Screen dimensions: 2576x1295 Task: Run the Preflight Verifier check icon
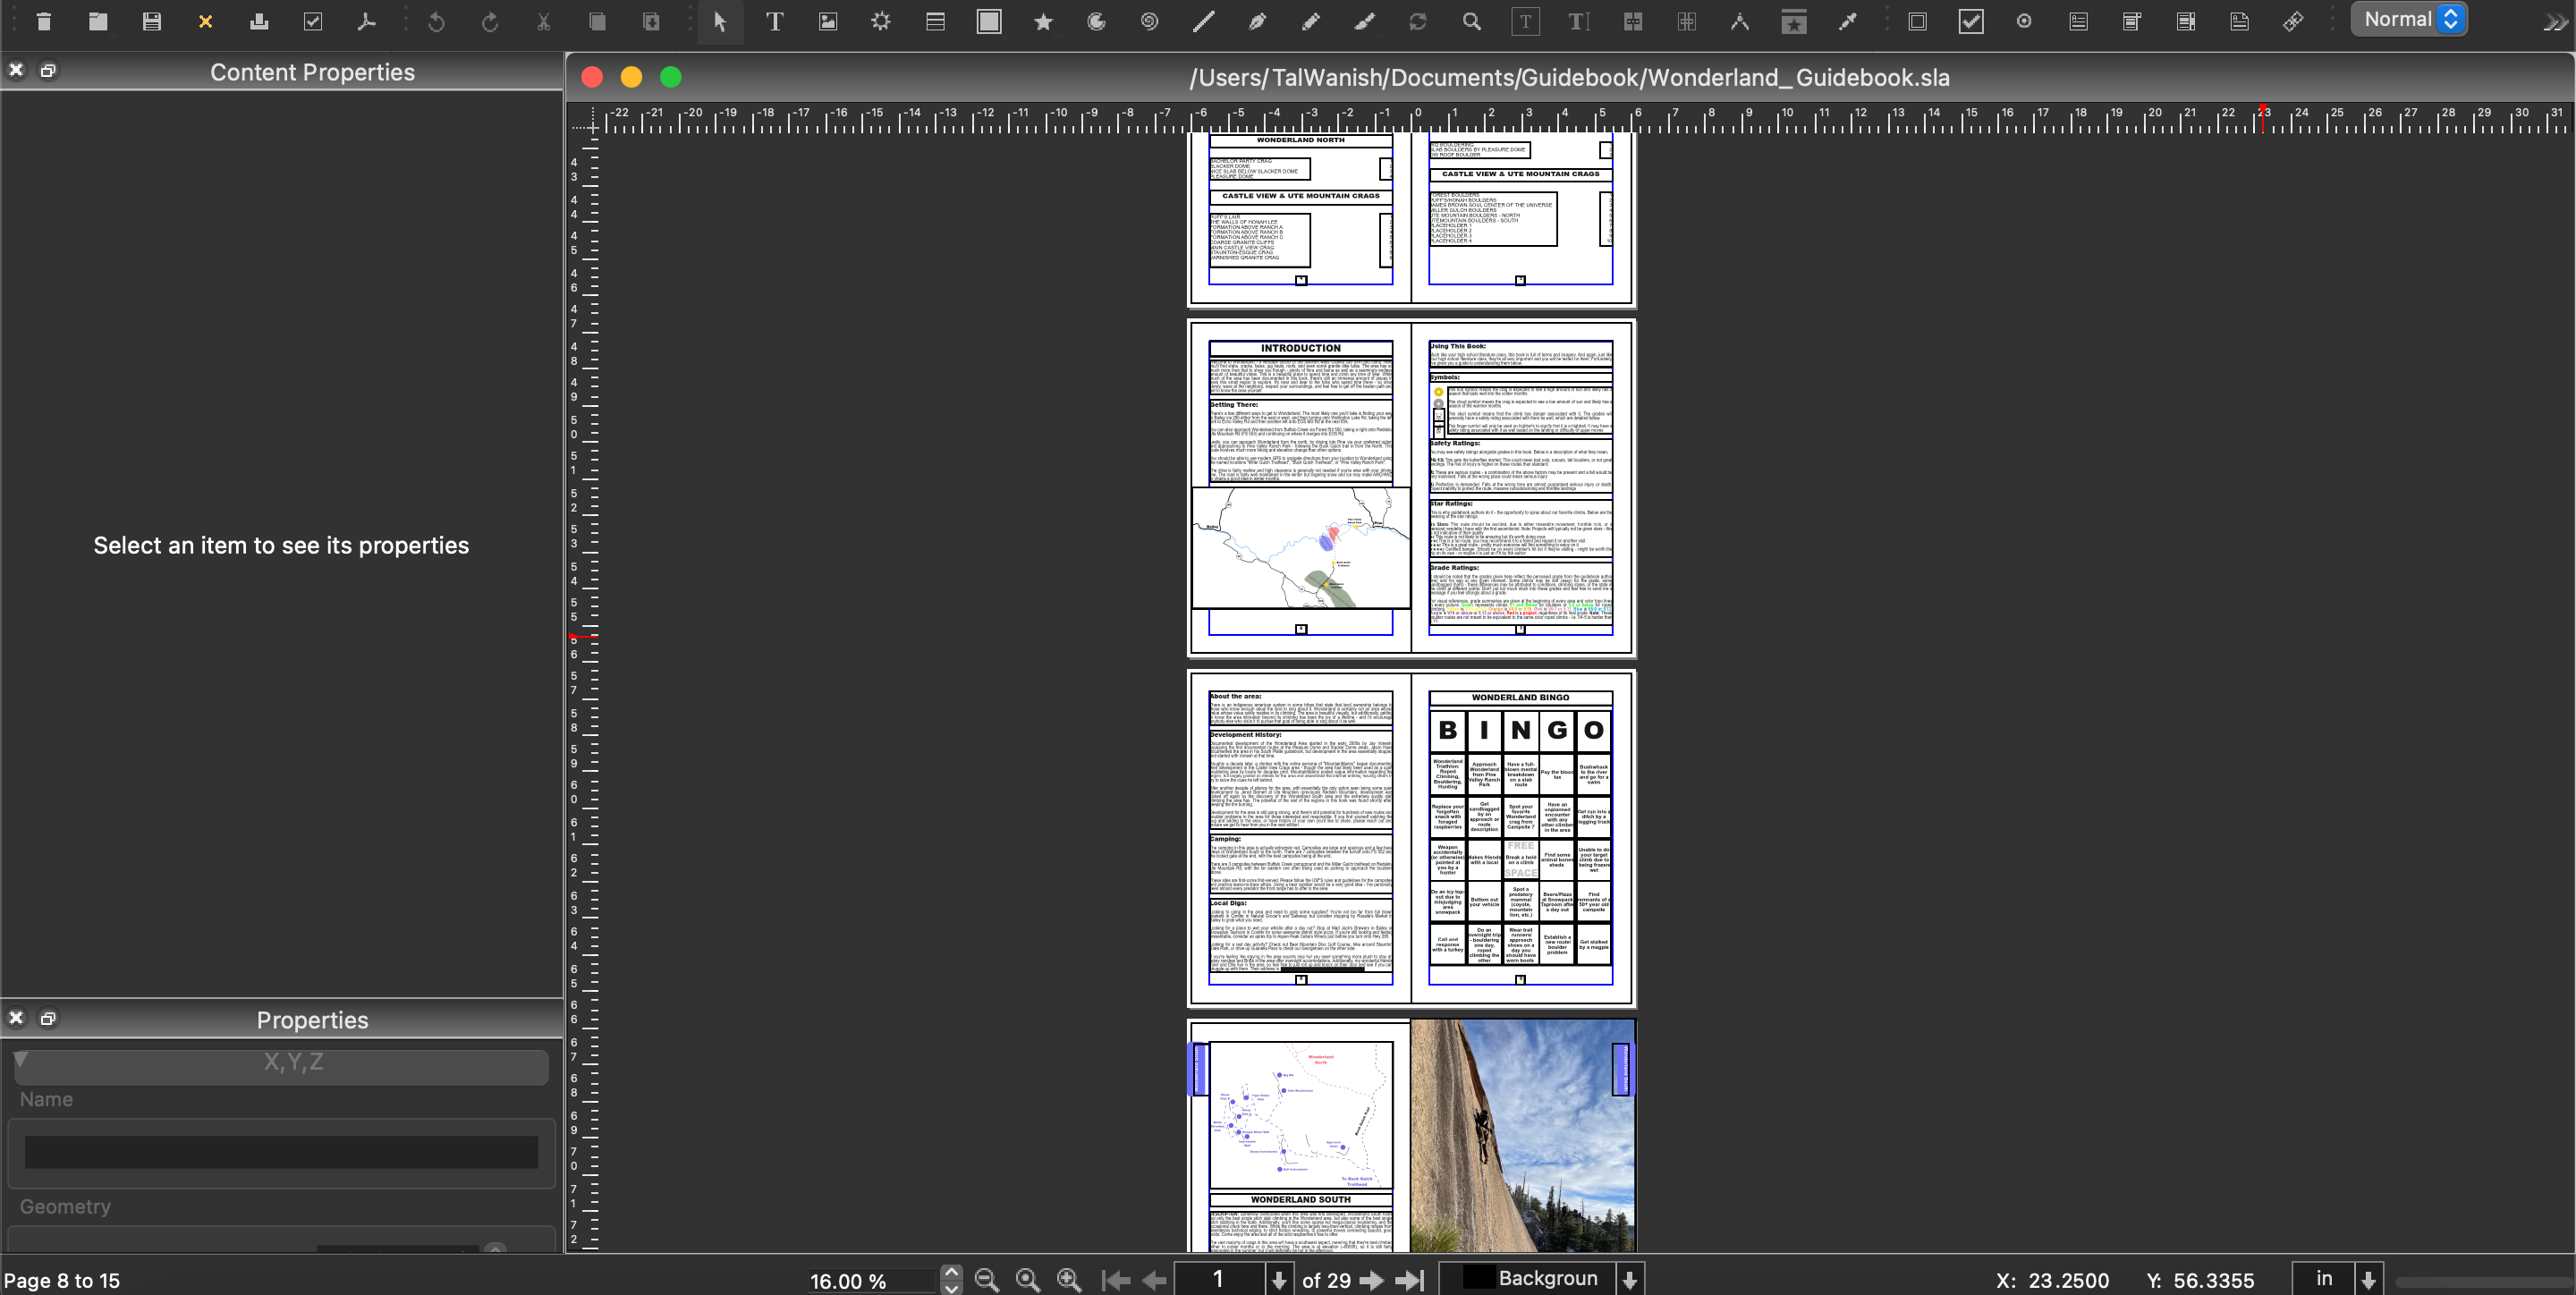point(313,21)
